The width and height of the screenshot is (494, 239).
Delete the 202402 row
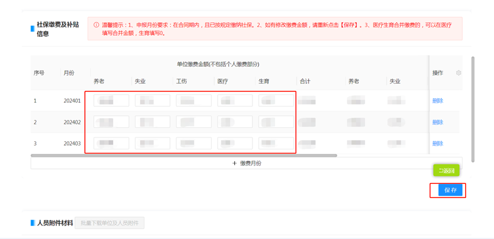(438, 122)
